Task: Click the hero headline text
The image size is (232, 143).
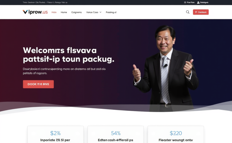Action: [x=69, y=55]
